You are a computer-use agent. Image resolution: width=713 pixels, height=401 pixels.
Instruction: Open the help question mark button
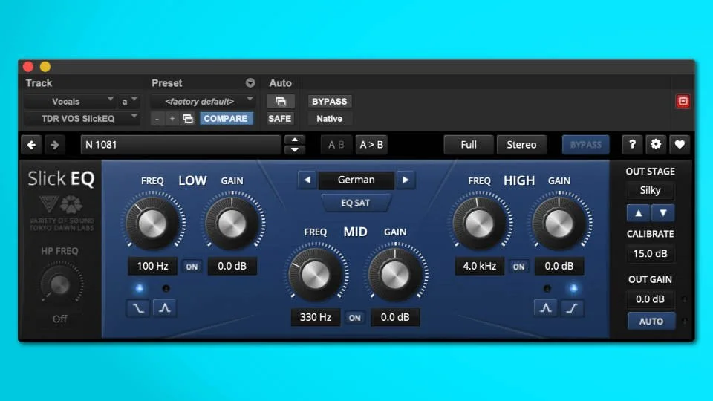click(x=632, y=145)
